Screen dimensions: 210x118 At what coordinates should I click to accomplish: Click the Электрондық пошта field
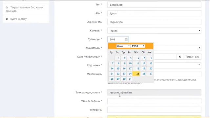(x=154, y=92)
